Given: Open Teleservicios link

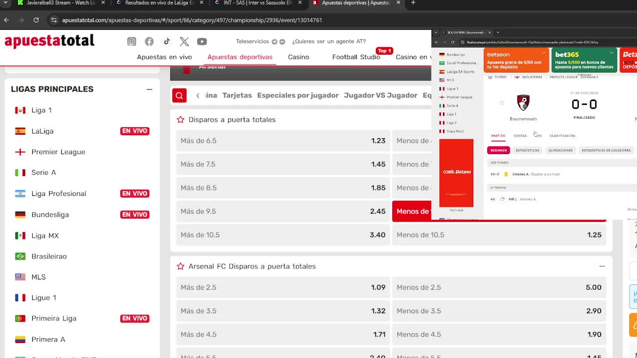Looking at the screenshot, I should click(x=252, y=41).
